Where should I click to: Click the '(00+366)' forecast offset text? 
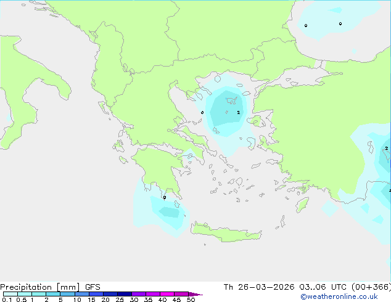(371, 287)
